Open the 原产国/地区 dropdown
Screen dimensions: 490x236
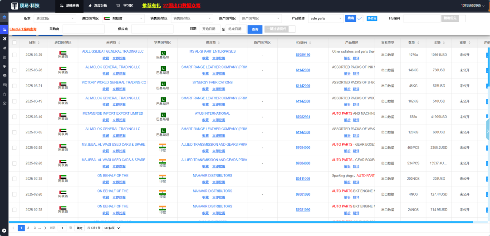[x=260, y=19]
